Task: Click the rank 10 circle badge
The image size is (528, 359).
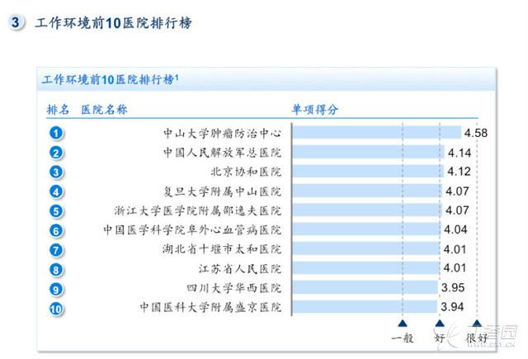Action: [x=56, y=309]
